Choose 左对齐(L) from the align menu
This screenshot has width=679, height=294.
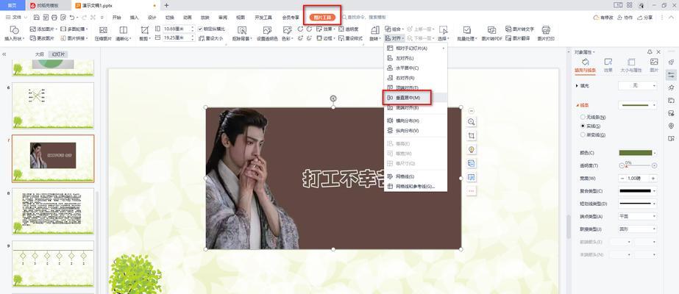coord(416,58)
